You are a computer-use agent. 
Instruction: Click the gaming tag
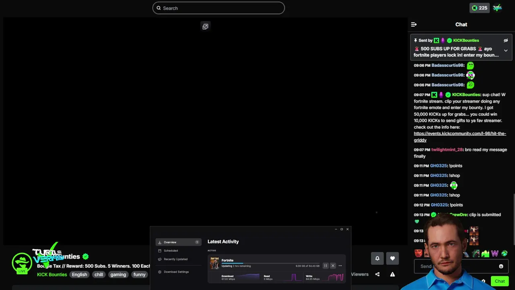[x=118, y=275]
